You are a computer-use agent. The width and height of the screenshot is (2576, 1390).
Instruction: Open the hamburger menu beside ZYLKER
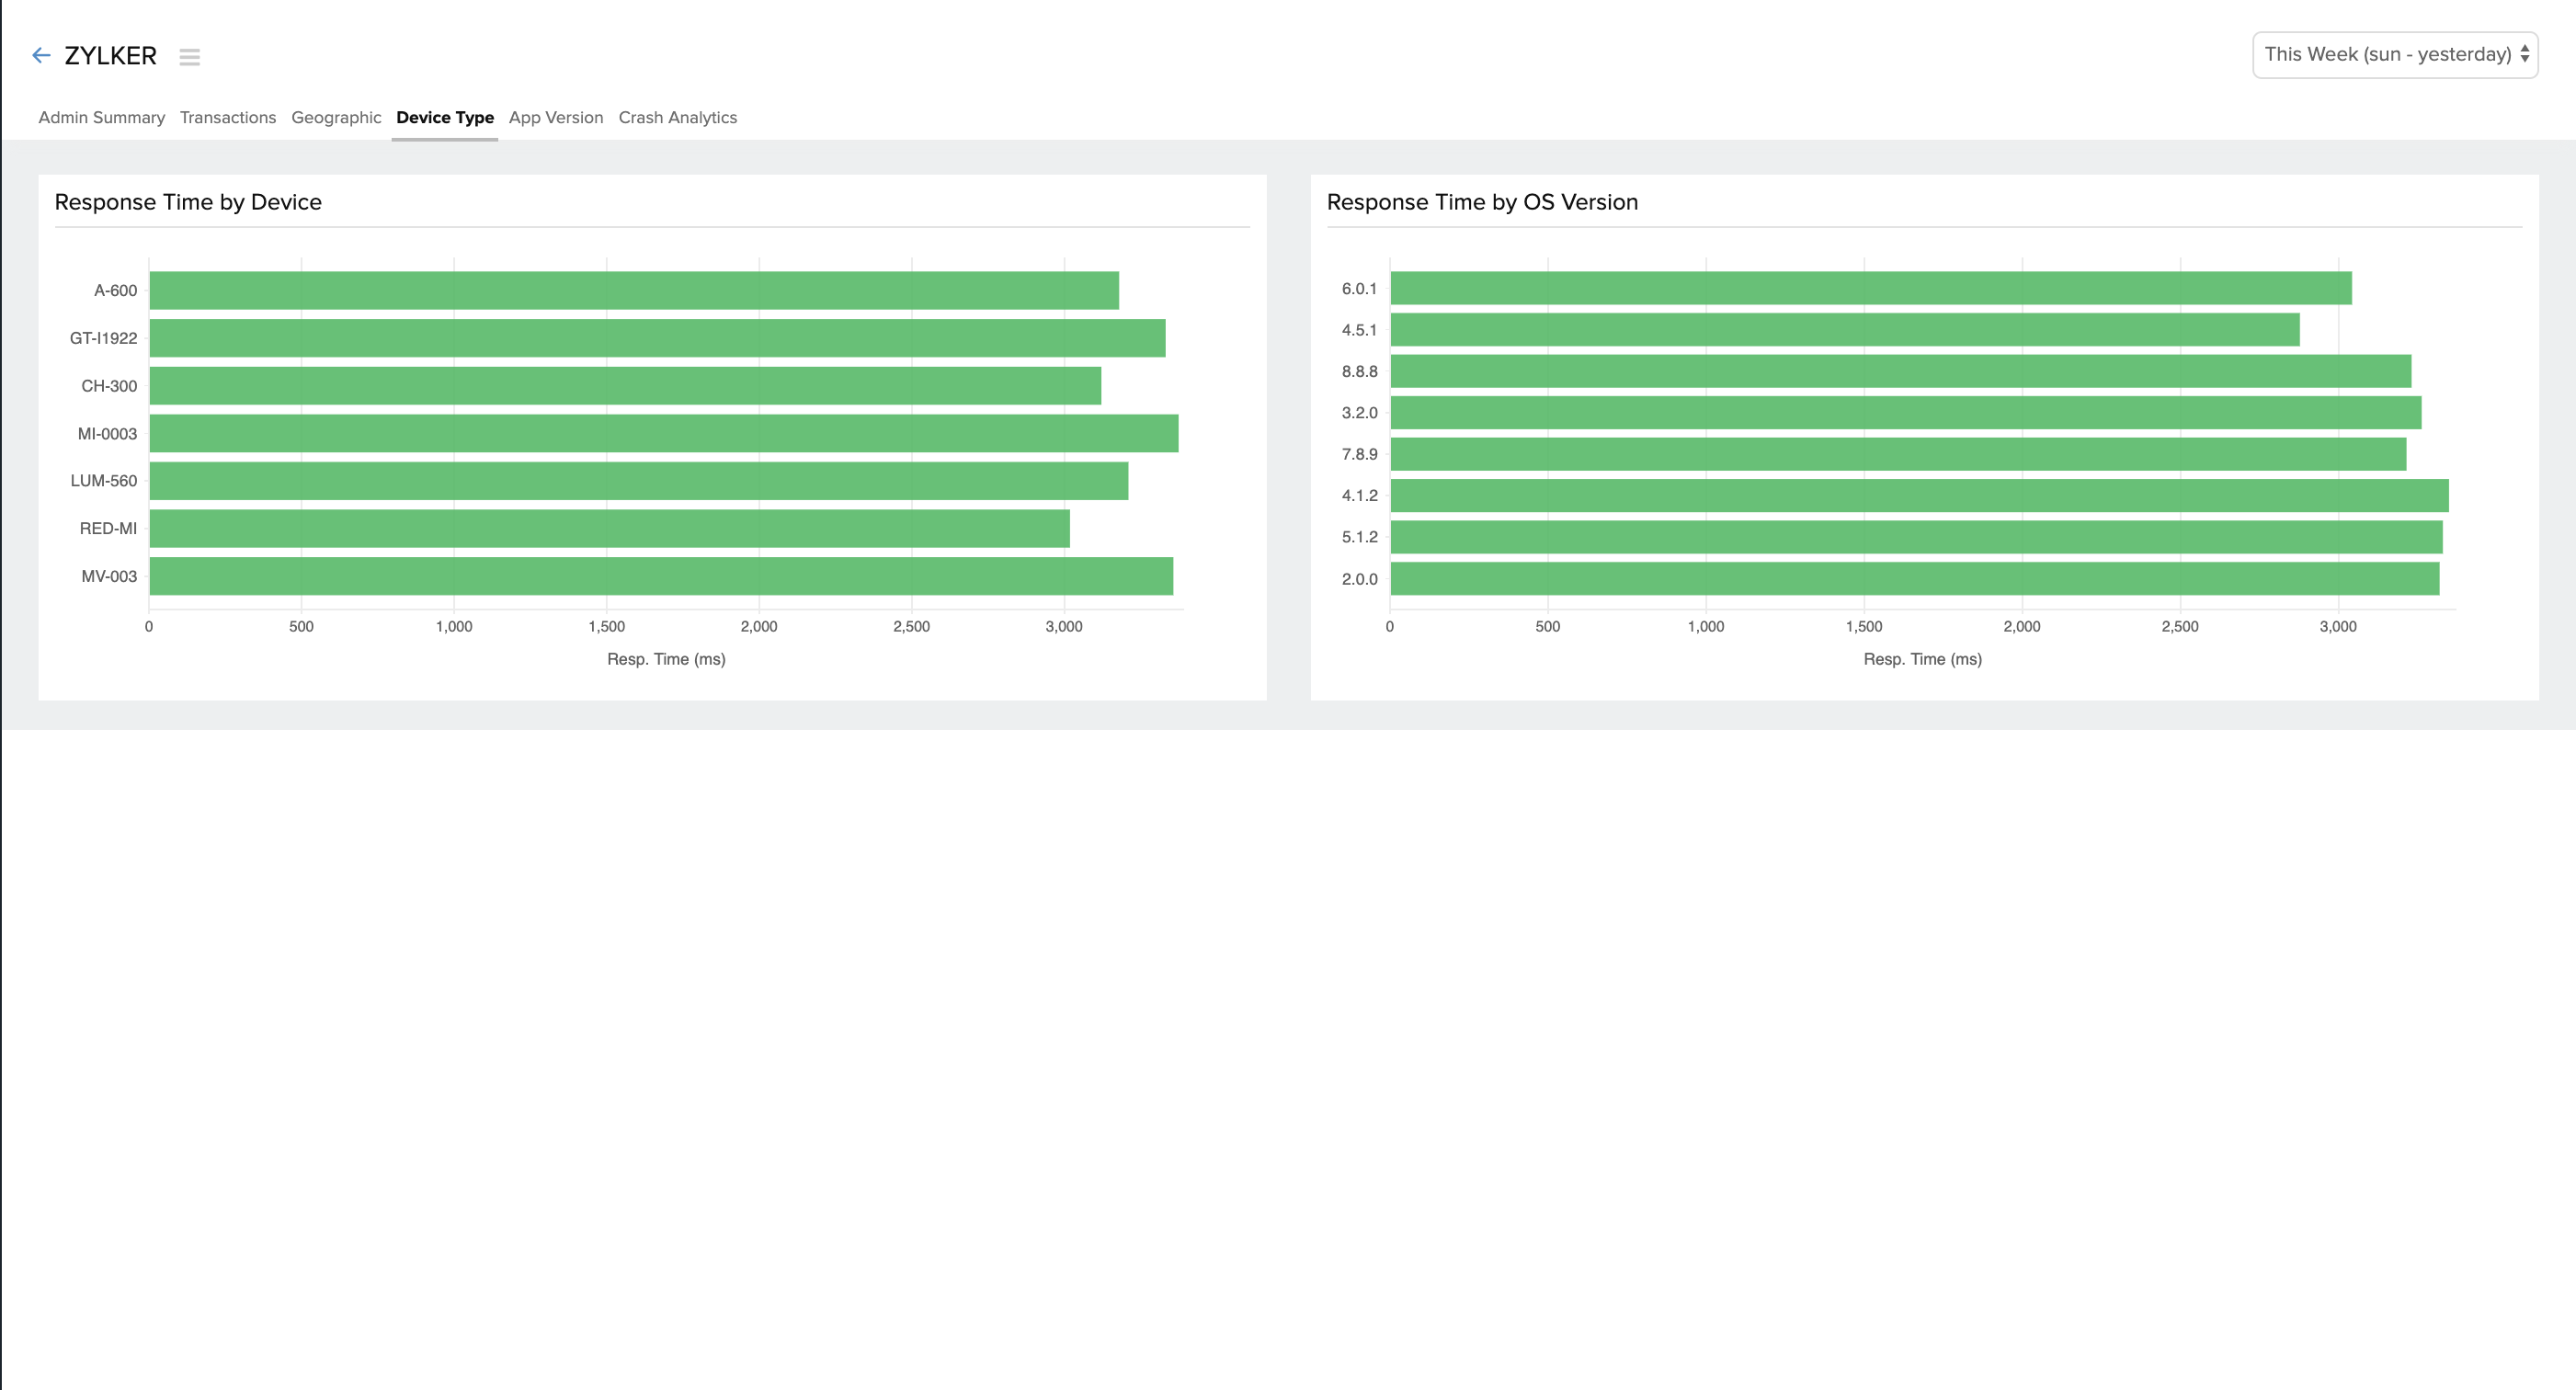click(189, 57)
